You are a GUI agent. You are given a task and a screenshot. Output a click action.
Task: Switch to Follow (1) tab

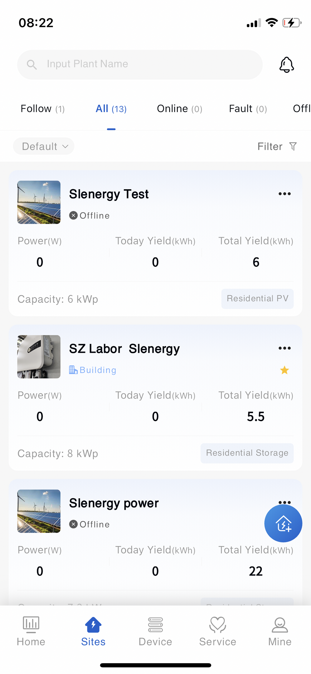tap(43, 109)
